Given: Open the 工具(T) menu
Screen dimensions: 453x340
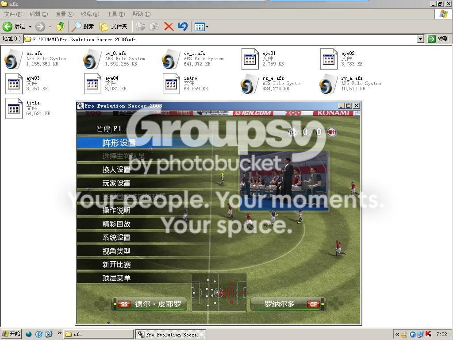Looking at the screenshot, I should pos(116,14).
